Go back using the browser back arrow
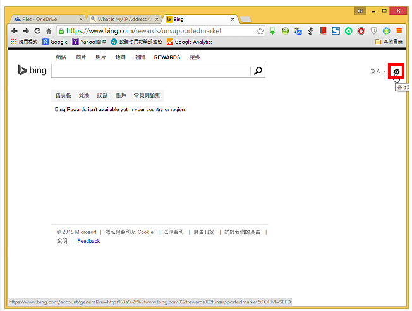This screenshot has height=311, width=412. pyautogui.click(x=15, y=31)
